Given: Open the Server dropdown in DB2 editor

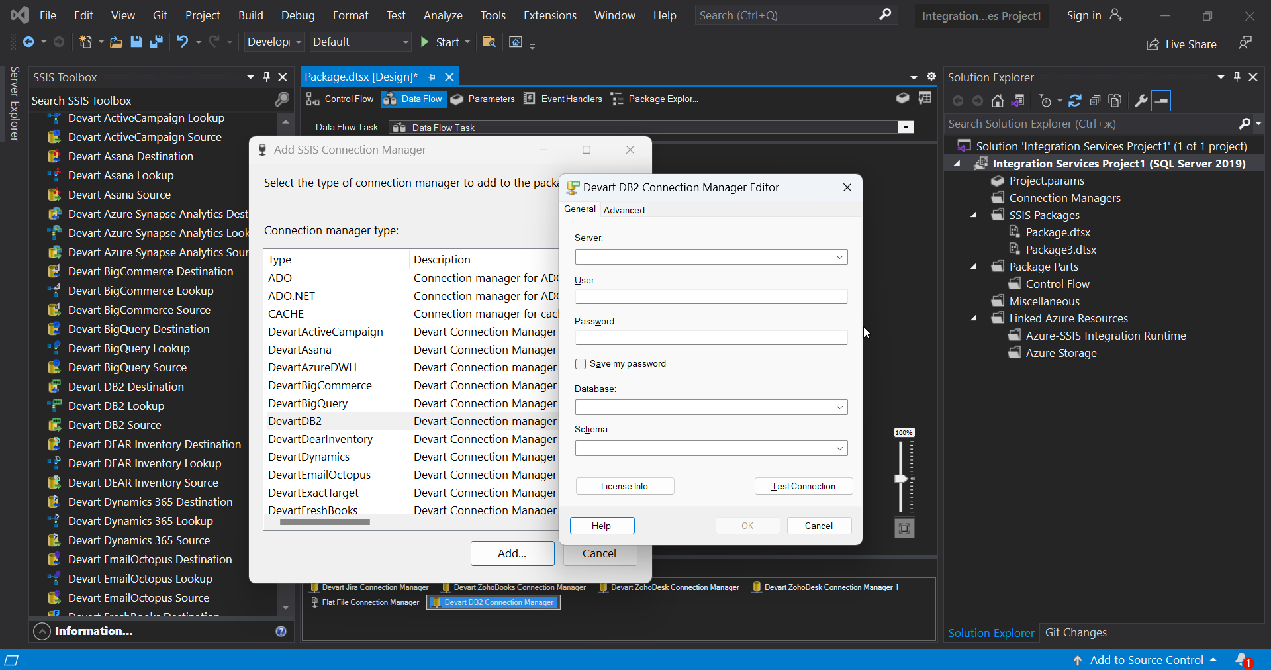Looking at the screenshot, I should click(x=839, y=257).
